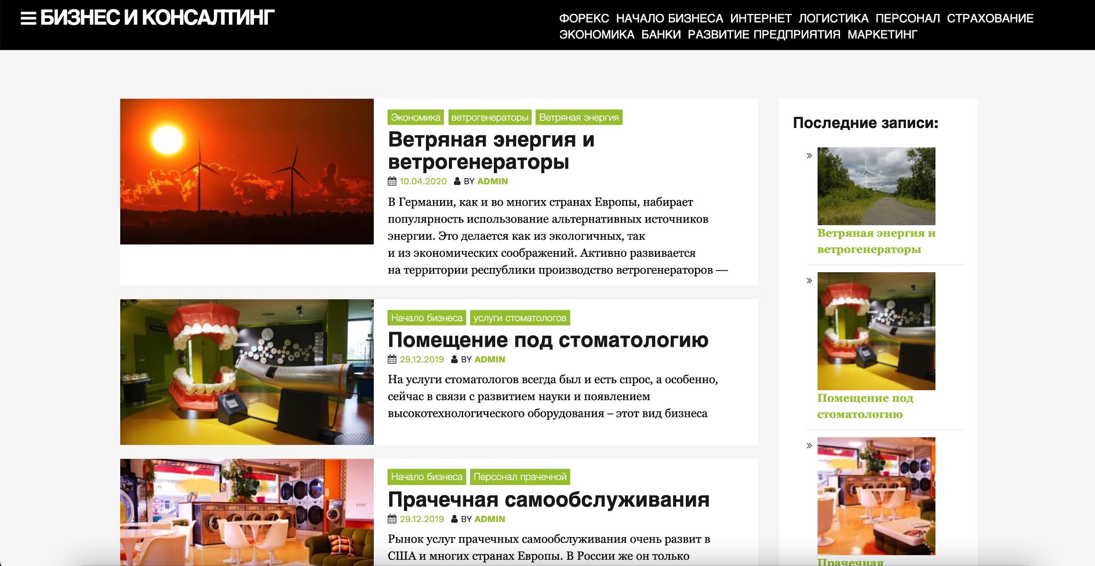Click excerpt text beginning Рынок услуг прачечных

[549, 547]
